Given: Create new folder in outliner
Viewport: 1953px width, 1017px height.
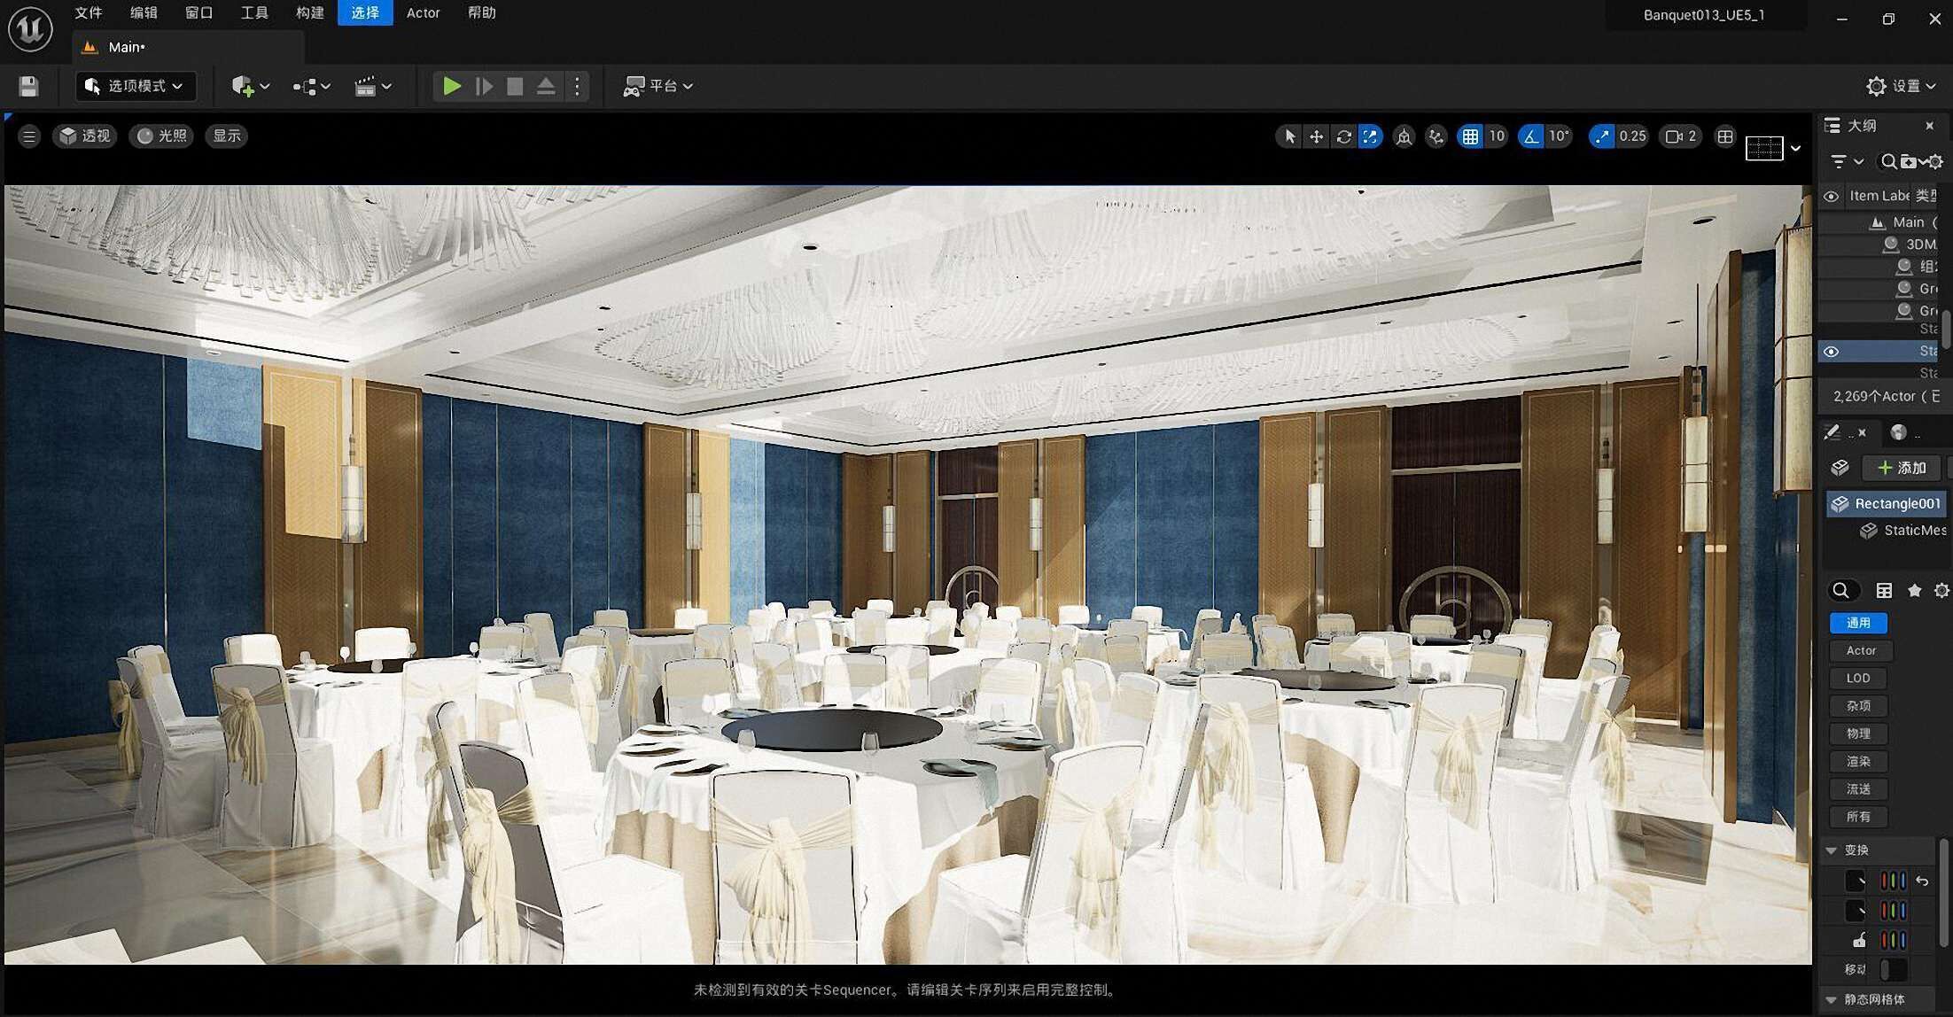Looking at the screenshot, I should coord(1909,161).
